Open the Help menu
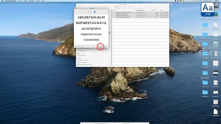Screen dimensions: 221x124 (43, 1)
